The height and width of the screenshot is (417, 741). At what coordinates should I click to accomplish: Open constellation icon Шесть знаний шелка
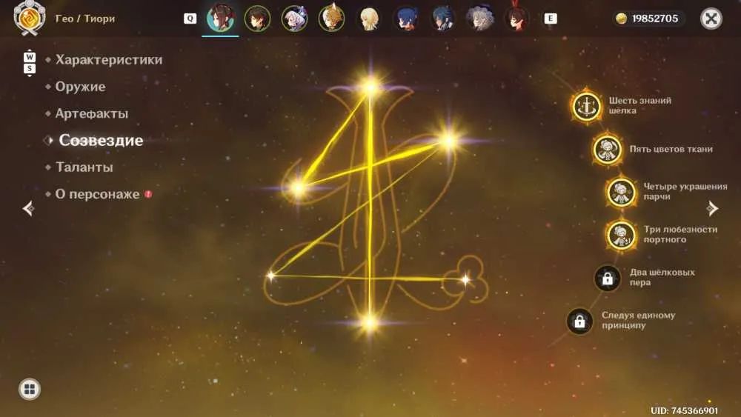[586, 106]
